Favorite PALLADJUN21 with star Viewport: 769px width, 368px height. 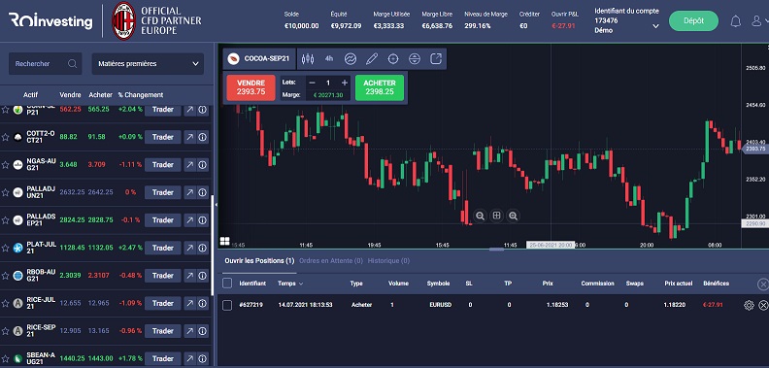click(x=5, y=192)
